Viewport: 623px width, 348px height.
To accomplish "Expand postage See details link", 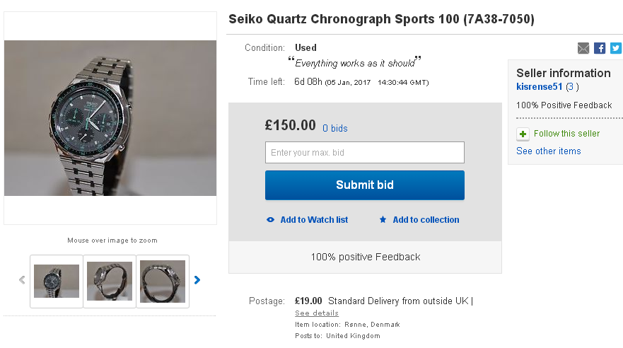I will click(x=317, y=313).
